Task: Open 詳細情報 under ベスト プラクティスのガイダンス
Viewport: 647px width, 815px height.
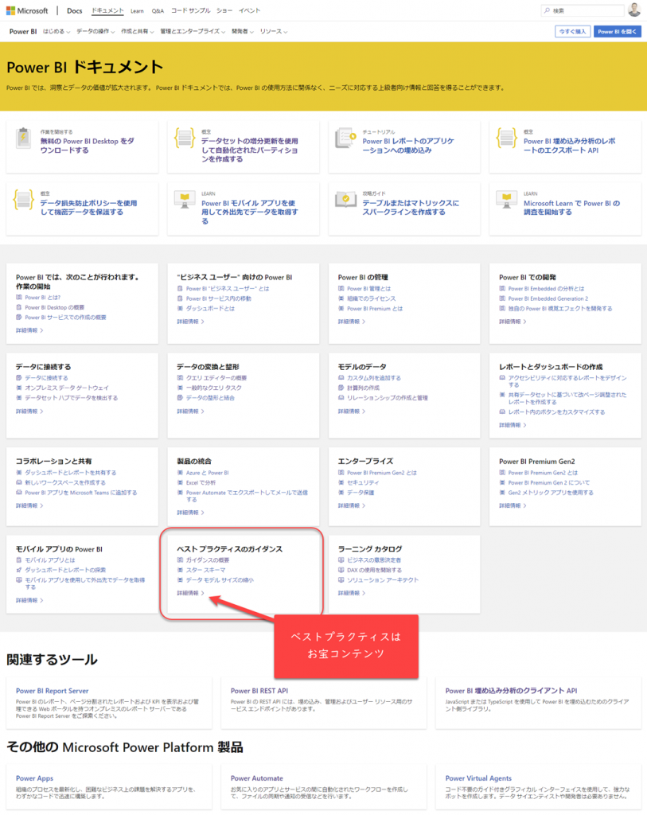Action: (x=190, y=592)
